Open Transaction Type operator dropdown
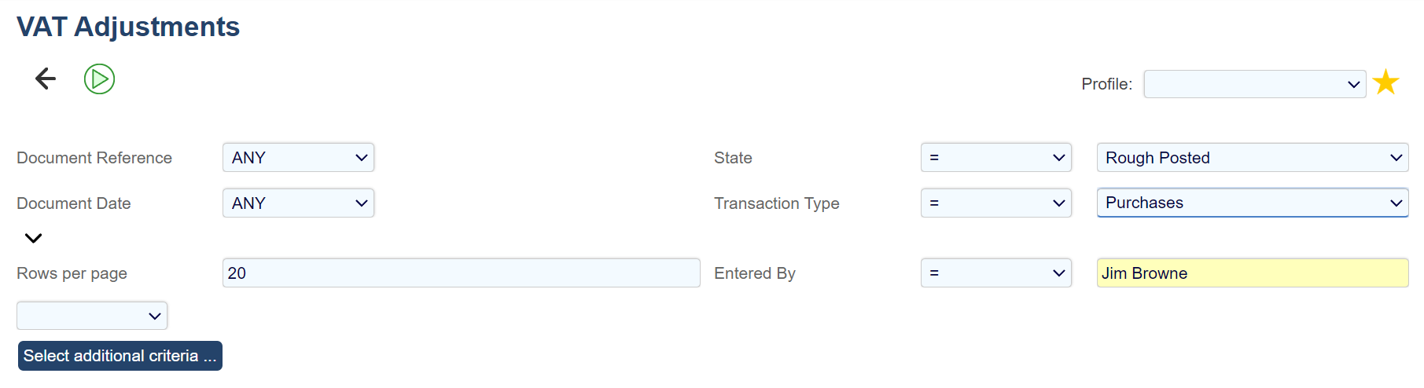Viewport: 1424px width, 388px height. (995, 203)
